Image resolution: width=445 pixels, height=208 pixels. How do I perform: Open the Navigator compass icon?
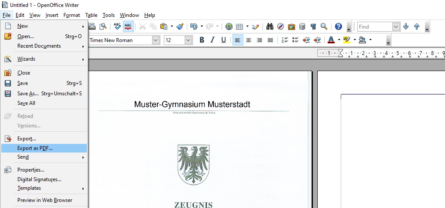pos(281,26)
